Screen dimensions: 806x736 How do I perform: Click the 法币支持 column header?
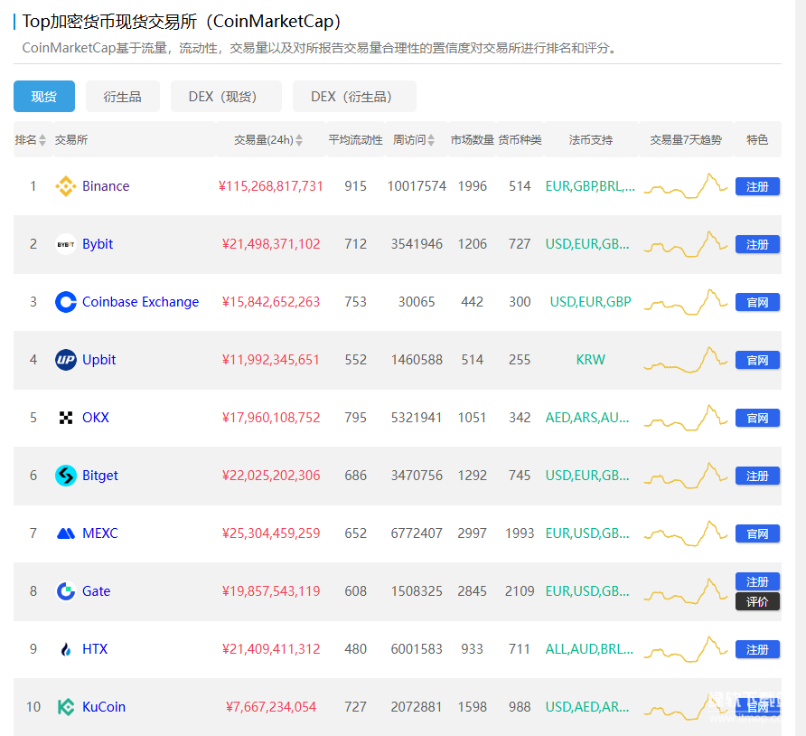pos(591,140)
